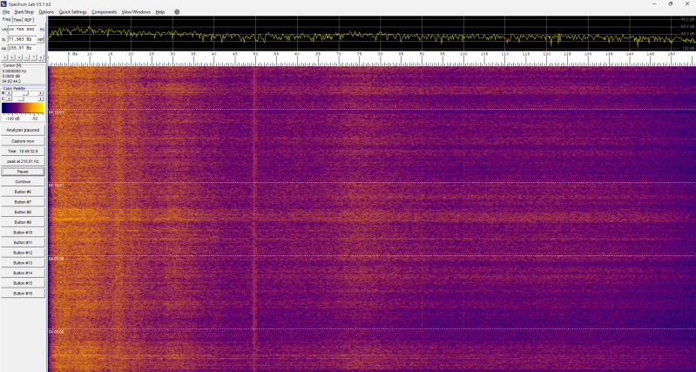Image resolution: width=696 pixels, height=372 pixels.
Task: Click the sp span frequency field
Action: pyautogui.click(x=22, y=48)
